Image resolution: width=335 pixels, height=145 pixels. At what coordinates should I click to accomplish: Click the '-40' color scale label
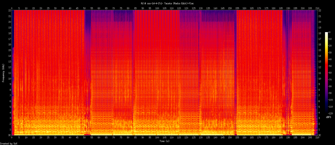pyautogui.click(x=330, y=59)
